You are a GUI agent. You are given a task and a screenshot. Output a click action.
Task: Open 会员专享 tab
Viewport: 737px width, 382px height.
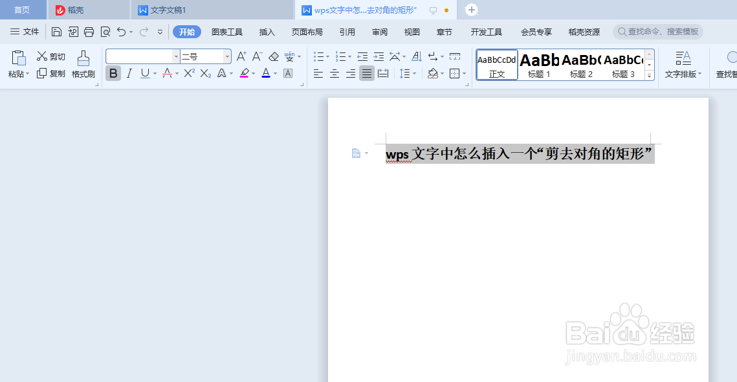pyautogui.click(x=536, y=32)
